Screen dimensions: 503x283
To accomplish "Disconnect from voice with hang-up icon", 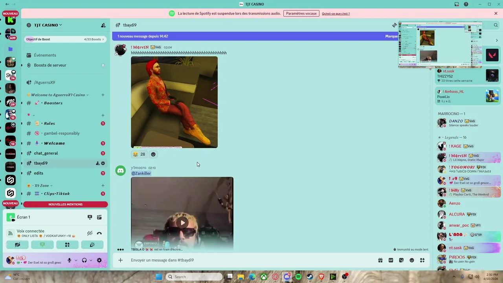I will [99, 233].
